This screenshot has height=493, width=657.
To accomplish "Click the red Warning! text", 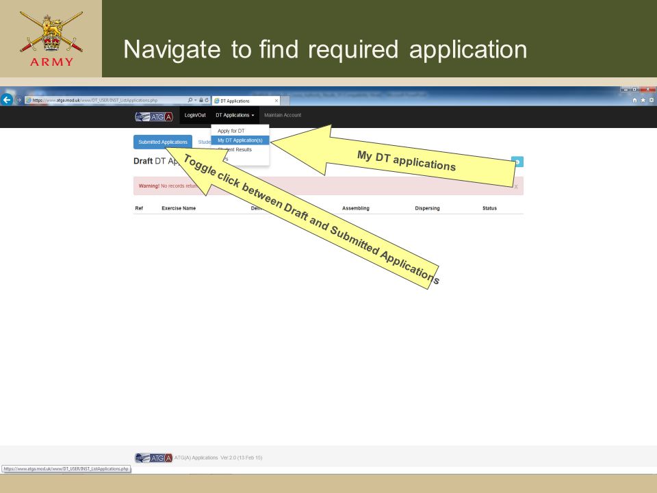I will point(149,186).
